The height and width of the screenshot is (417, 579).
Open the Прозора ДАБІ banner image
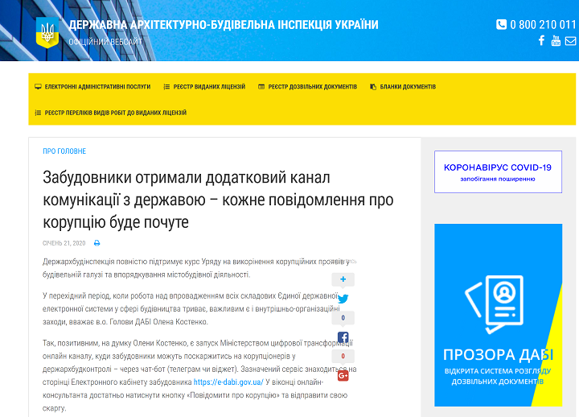[x=498, y=315]
